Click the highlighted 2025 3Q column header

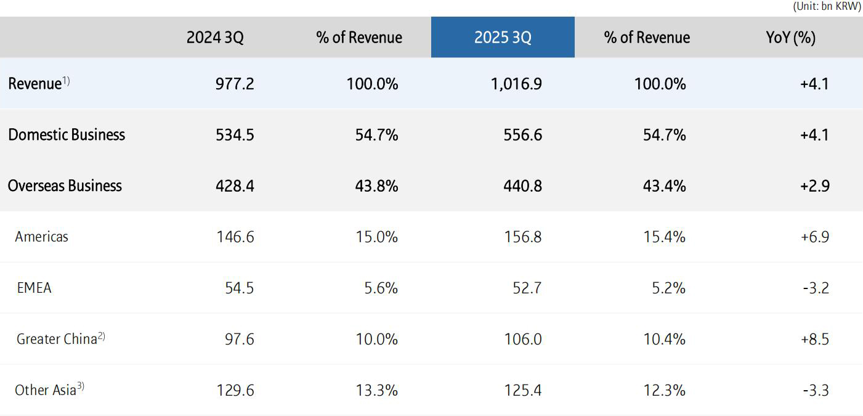[503, 38]
